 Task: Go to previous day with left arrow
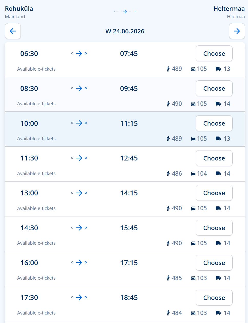[x=13, y=31]
